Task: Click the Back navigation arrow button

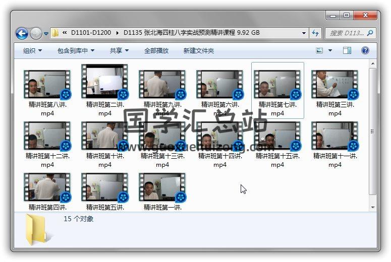Action: coord(22,33)
